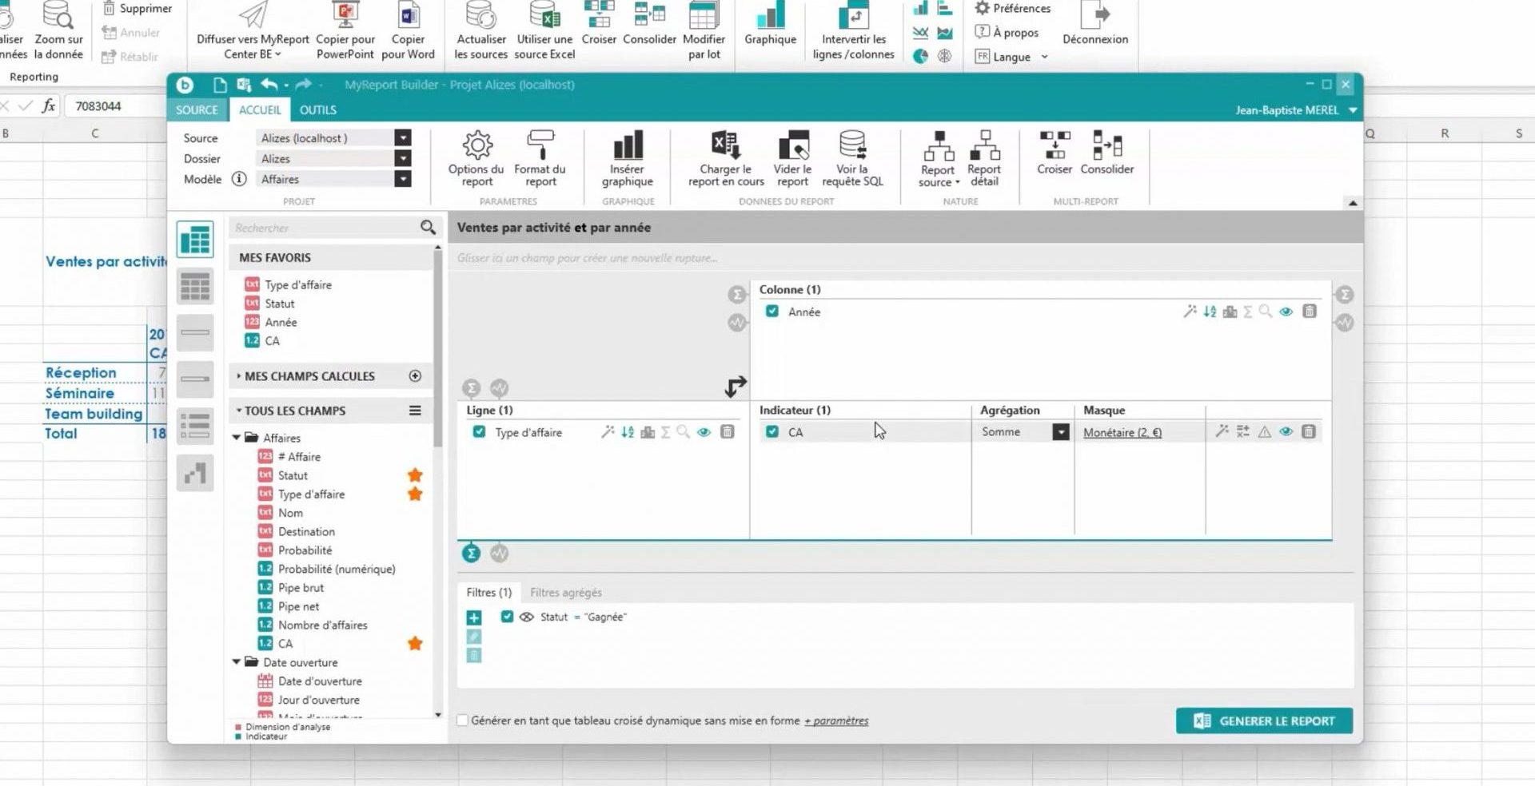Click GENERER LE REPORT button

pos(1264,720)
